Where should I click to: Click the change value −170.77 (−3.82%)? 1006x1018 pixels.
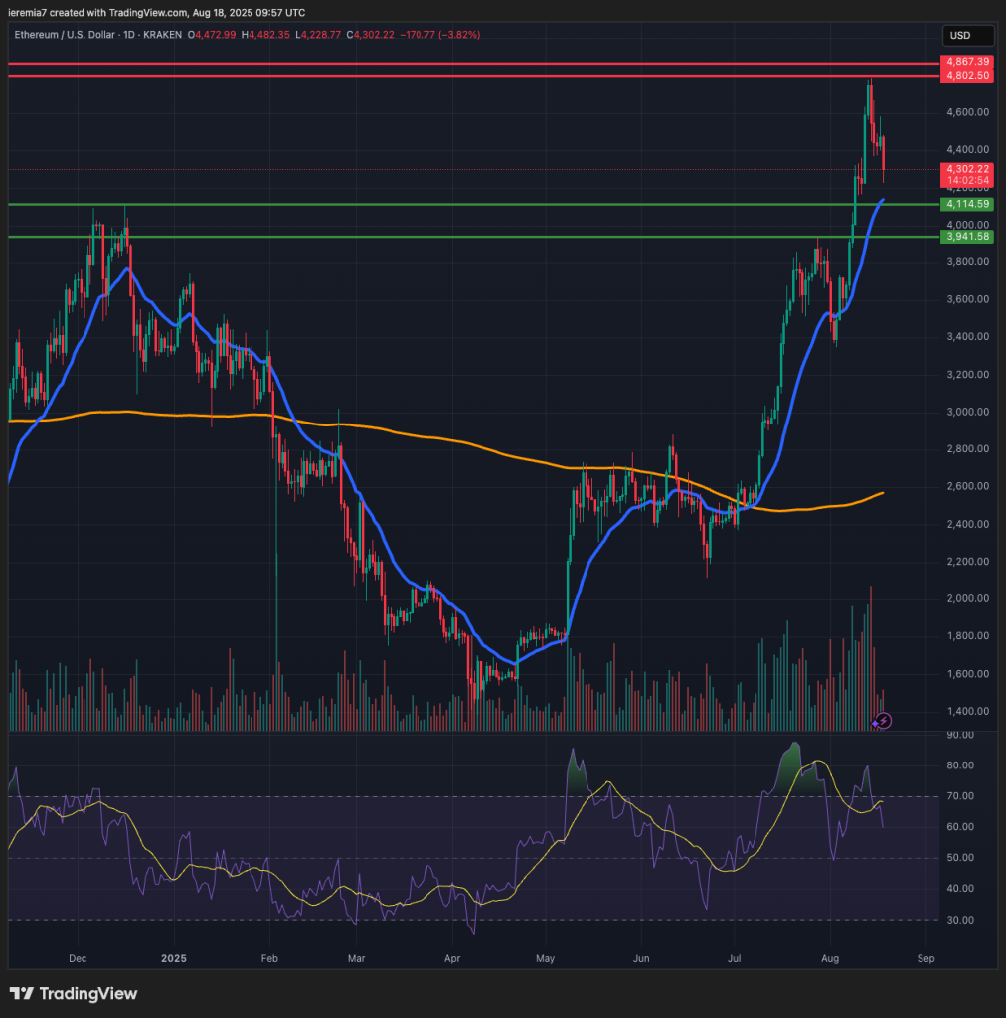tap(439, 35)
